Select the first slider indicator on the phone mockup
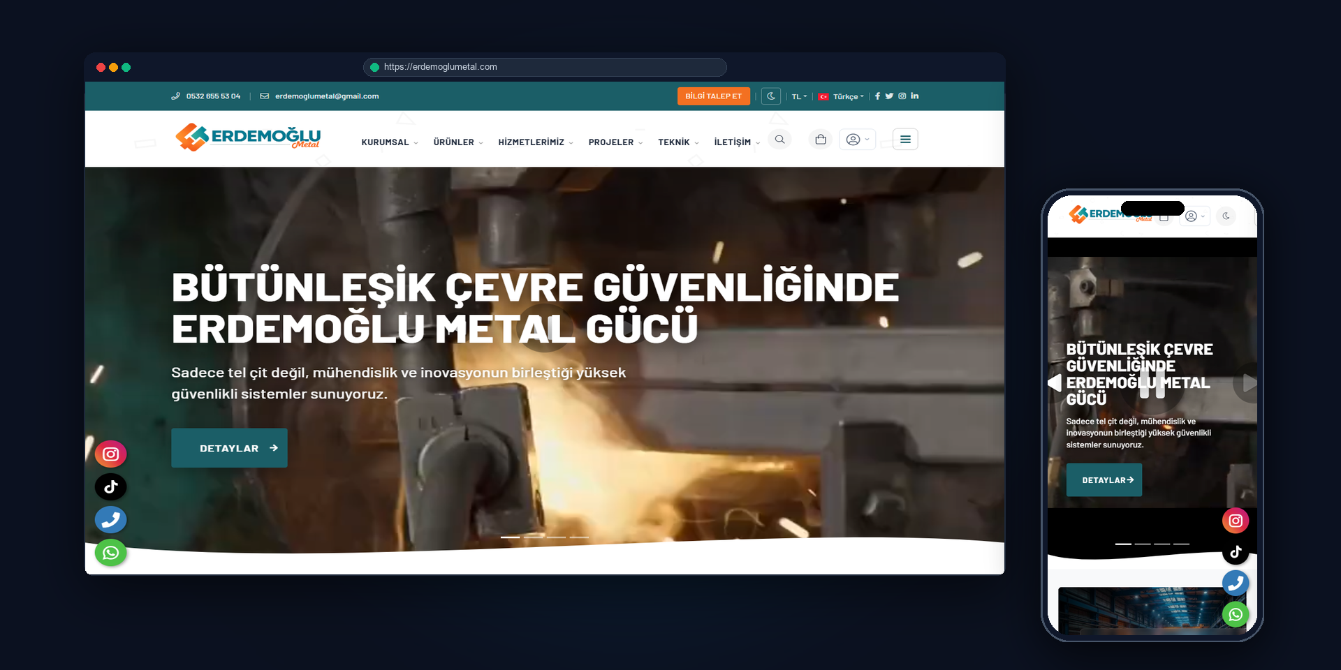The width and height of the screenshot is (1341, 670). tap(1123, 544)
